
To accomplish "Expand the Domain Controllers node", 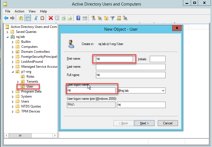I will [13, 52].
